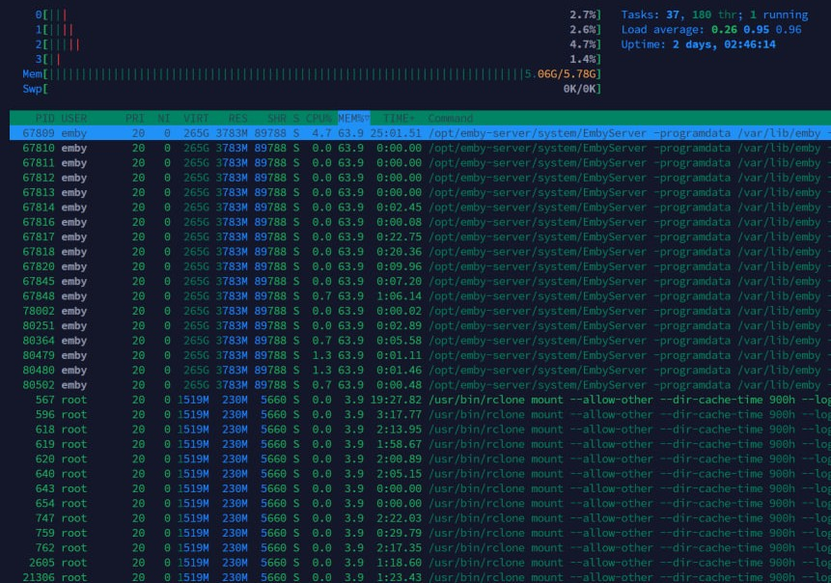Sort by the SHR column header
Screen dimensions: 831x583
(277, 118)
